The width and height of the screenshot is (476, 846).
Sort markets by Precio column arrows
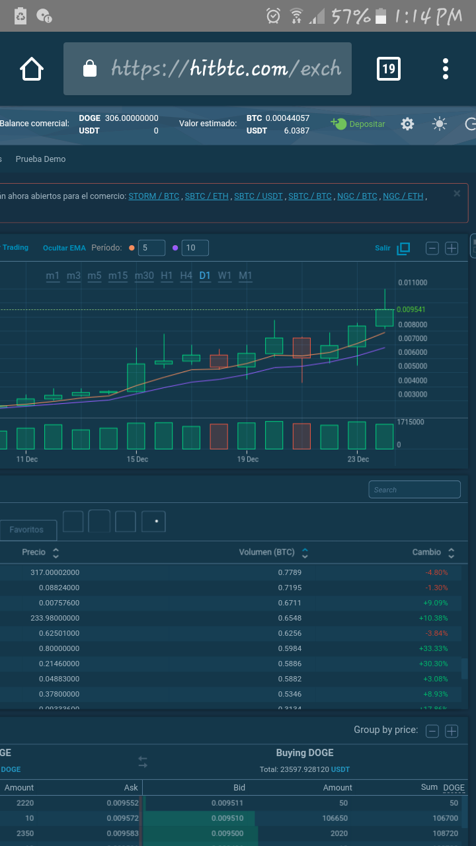[x=56, y=553]
